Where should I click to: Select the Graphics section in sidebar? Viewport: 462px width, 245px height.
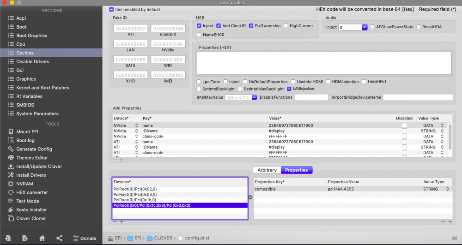26,79
